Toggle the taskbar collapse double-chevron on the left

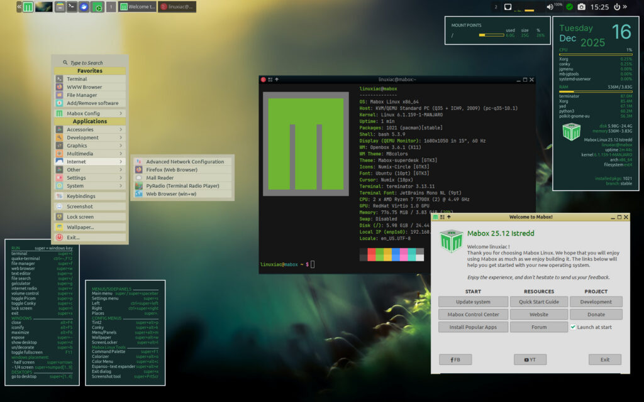[x=18, y=6]
